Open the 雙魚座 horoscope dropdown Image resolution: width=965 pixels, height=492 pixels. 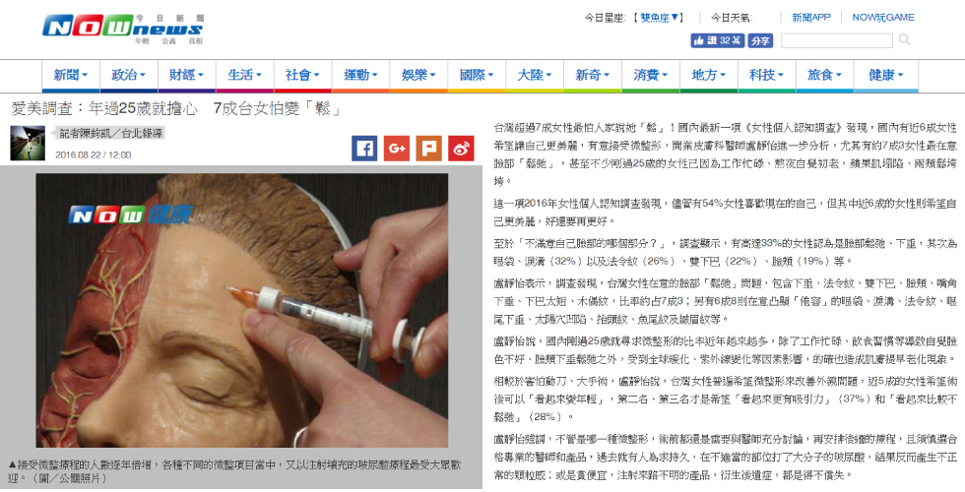point(659,18)
